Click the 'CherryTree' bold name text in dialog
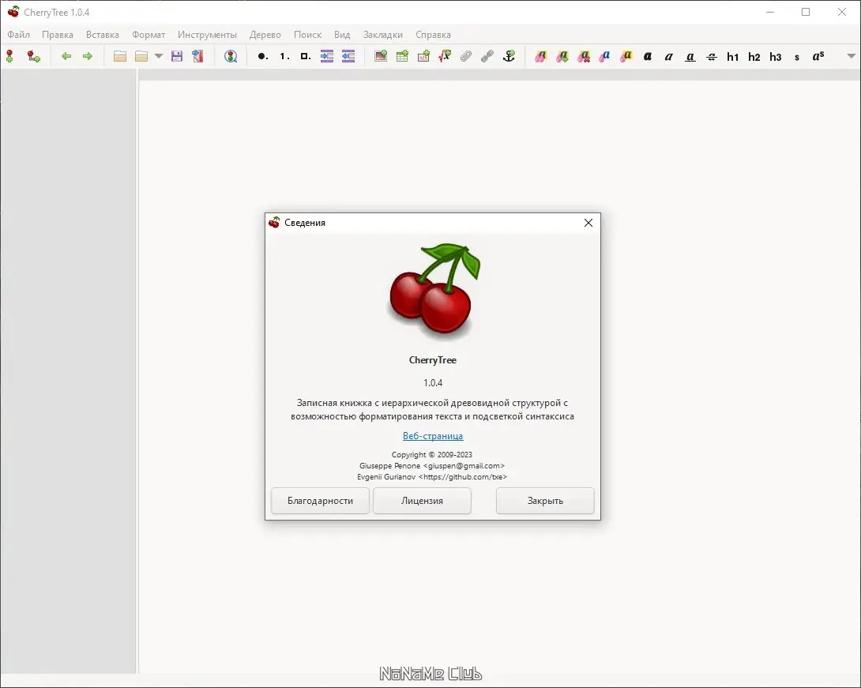 click(x=433, y=360)
